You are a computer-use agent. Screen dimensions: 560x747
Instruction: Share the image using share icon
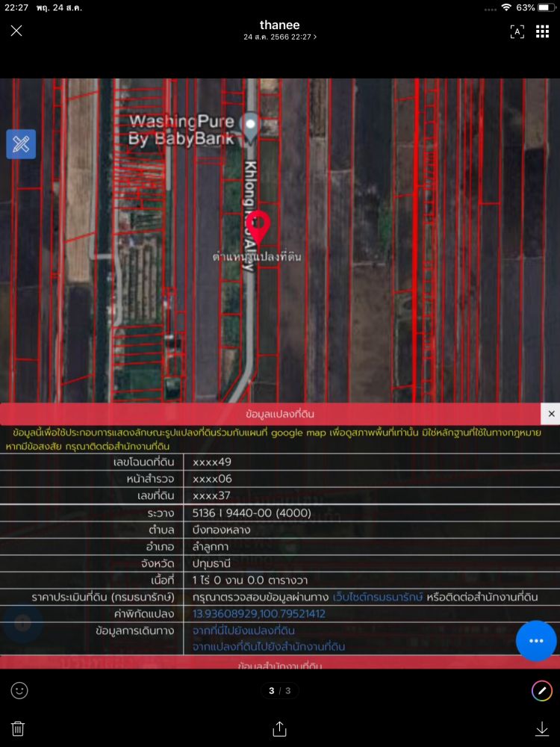(x=279, y=729)
